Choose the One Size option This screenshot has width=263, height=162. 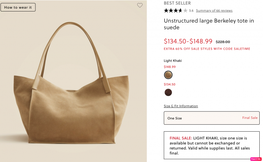(212, 118)
